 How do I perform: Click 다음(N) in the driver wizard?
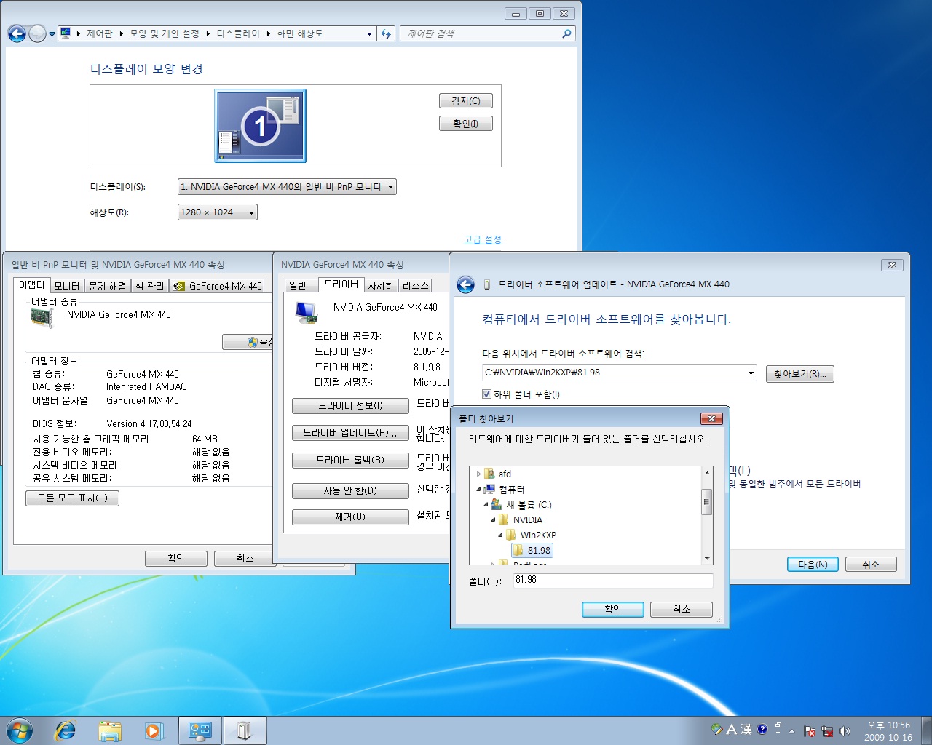[x=813, y=565]
